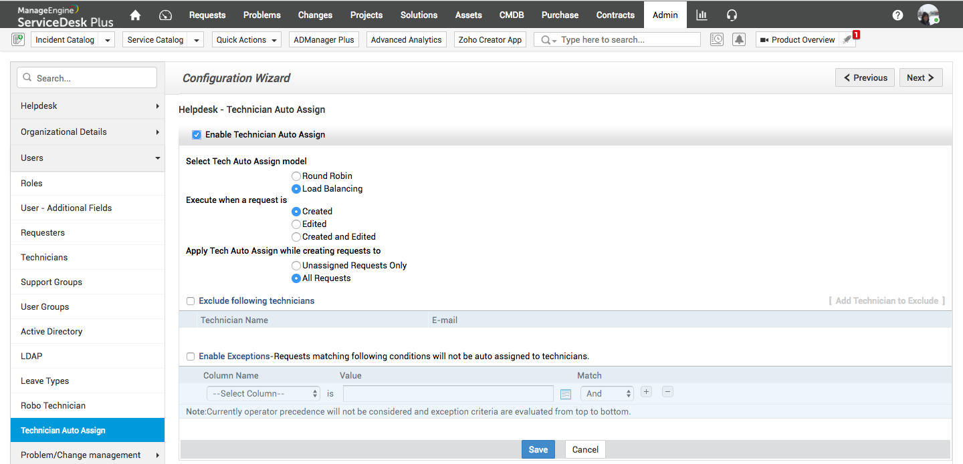Check Exclude following technicians
Viewport: 963px width, 464px height.
tap(191, 301)
